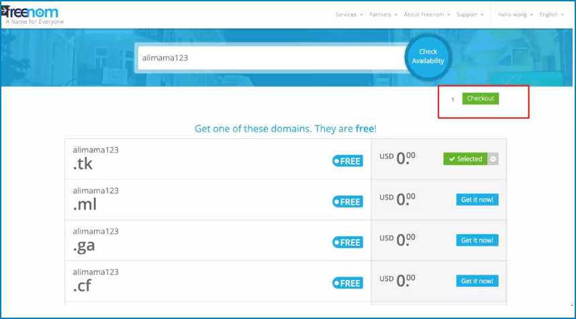Remove .tk selection via grey minus icon

click(x=493, y=158)
